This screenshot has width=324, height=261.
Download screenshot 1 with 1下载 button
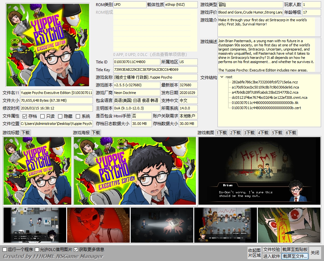222,133
